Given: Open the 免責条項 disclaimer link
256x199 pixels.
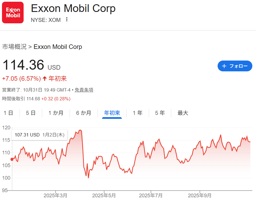Looking at the screenshot, I should (x=84, y=90).
